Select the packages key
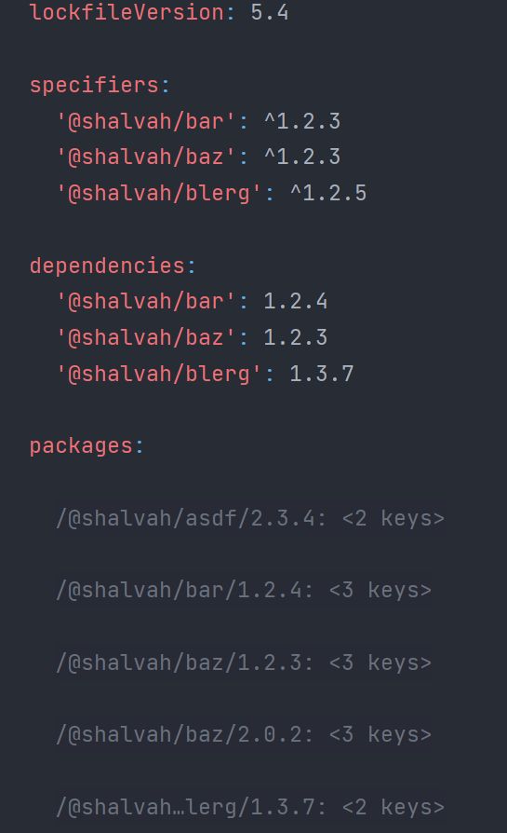507x833 pixels. pyautogui.click(x=81, y=445)
